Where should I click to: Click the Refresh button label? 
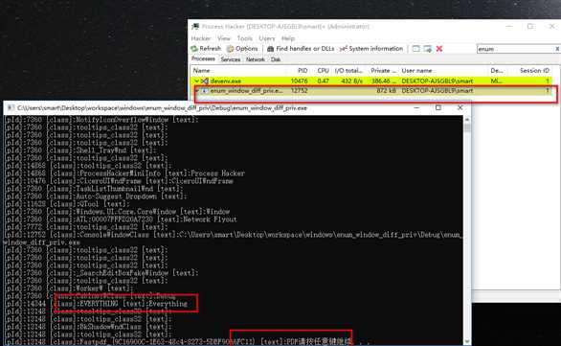[211, 48]
